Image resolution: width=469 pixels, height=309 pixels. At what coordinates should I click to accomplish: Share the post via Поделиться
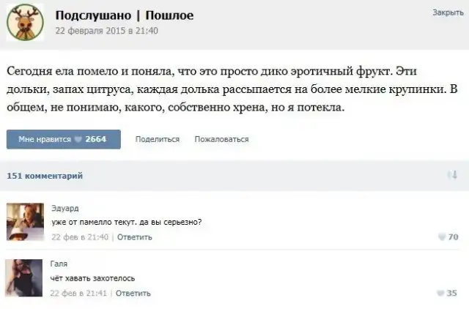pos(158,139)
